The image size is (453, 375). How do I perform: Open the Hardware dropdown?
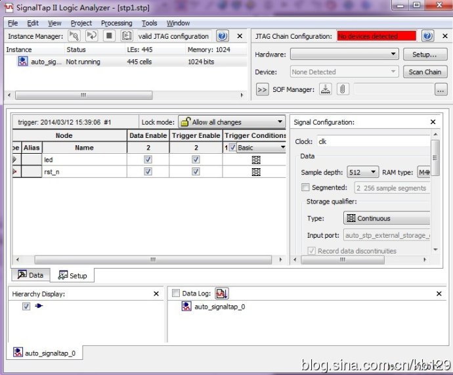coord(345,54)
